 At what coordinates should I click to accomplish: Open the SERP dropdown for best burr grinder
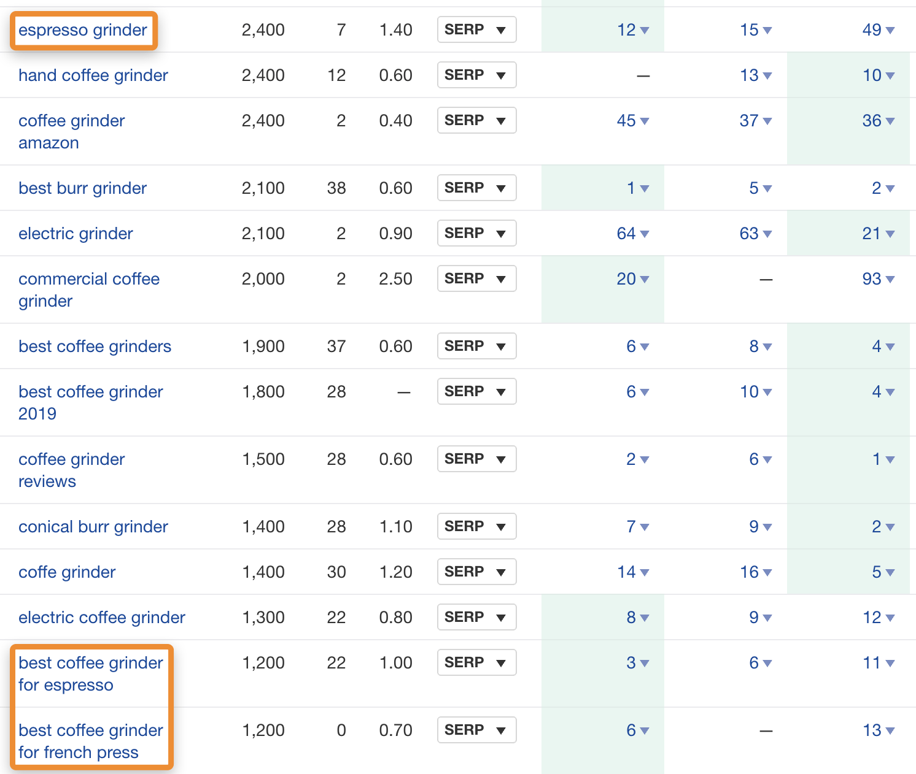point(476,188)
